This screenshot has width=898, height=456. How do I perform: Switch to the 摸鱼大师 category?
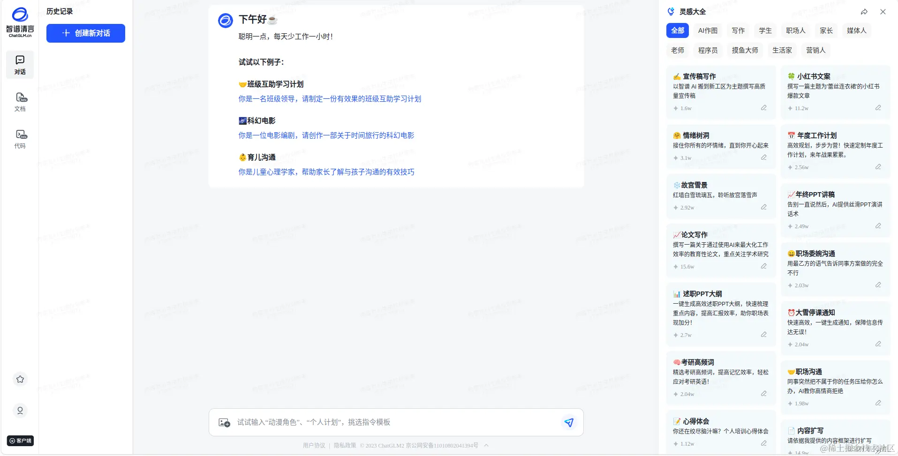[744, 50]
